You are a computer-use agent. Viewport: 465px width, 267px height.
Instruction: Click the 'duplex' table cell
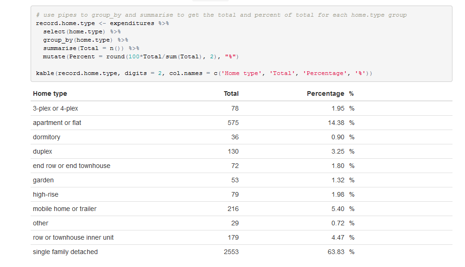(42, 152)
